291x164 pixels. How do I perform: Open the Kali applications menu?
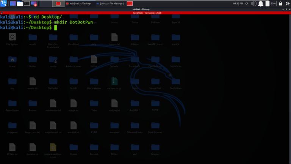click(x=3, y=3)
